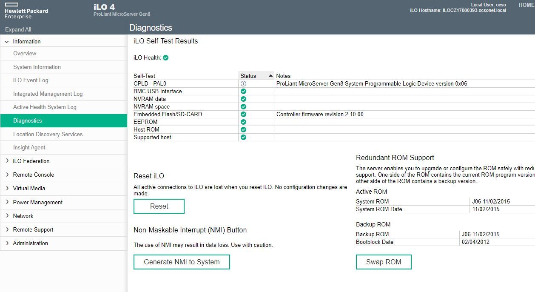Click the 'Controller firmware revision 2.10.00' note
The height and width of the screenshot is (292, 535).
320,115
